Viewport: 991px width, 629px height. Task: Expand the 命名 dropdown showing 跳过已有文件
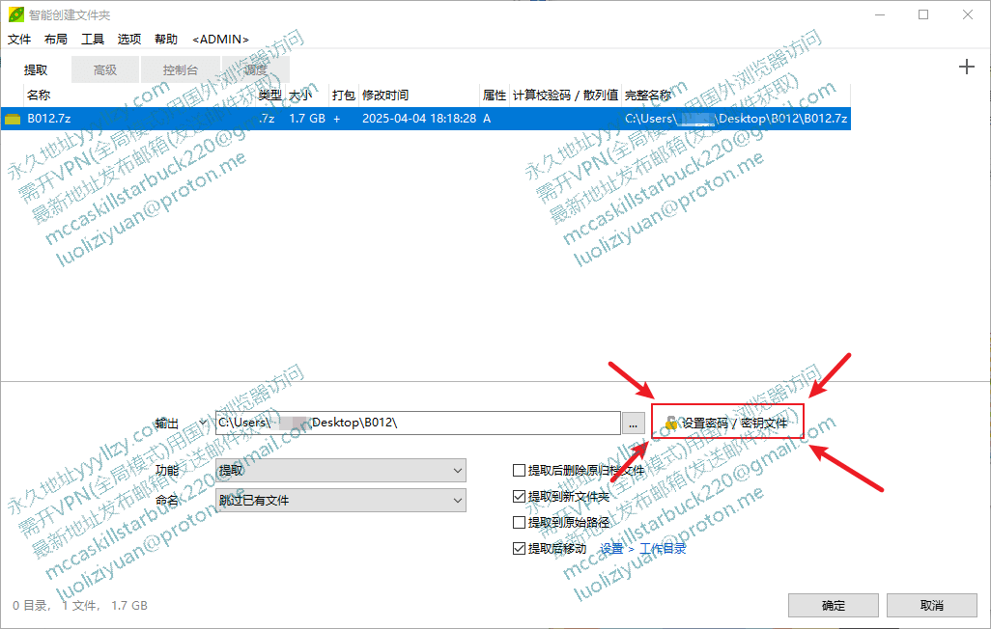[341, 500]
